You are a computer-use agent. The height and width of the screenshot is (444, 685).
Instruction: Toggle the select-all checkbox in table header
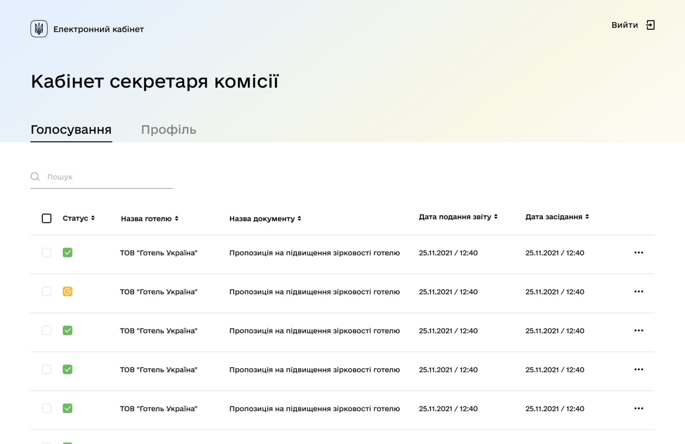pyautogui.click(x=47, y=218)
